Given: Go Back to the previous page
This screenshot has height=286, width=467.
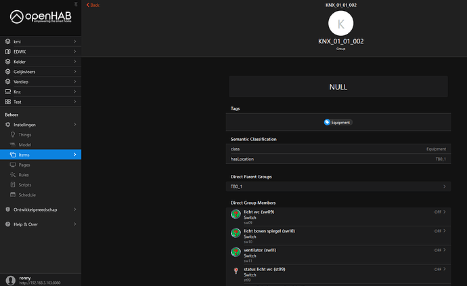Looking at the screenshot, I should coord(93,5).
